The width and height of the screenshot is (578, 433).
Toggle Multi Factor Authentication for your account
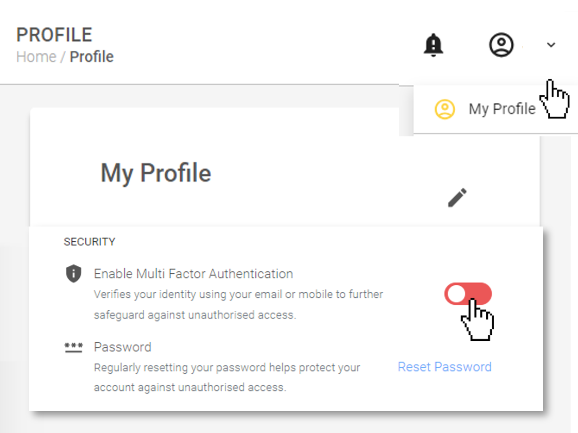[x=468, y=293]
